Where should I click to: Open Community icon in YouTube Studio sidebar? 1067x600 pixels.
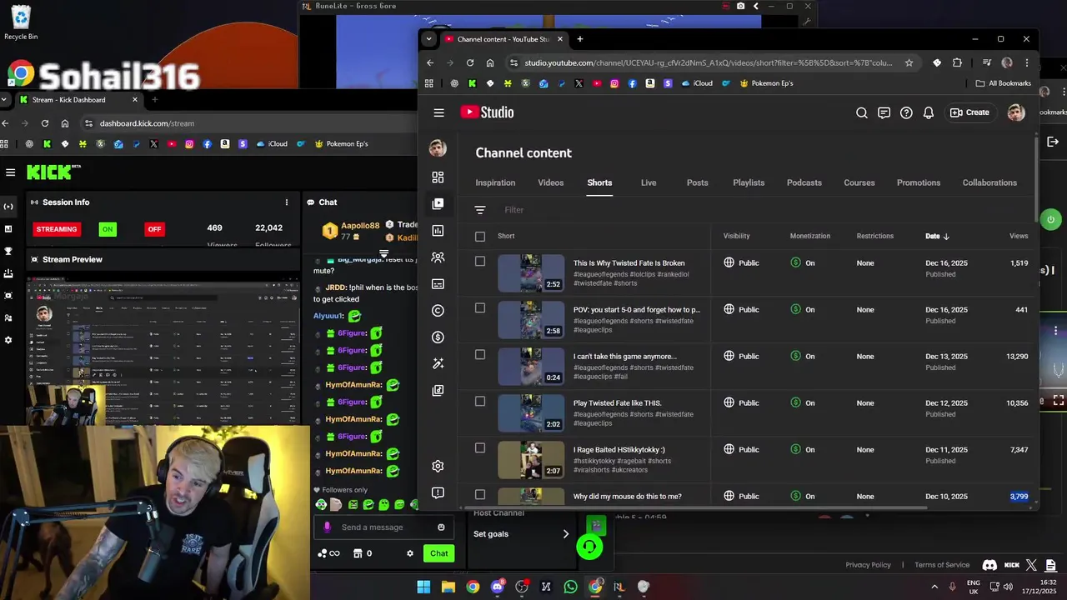tap(438, 257)
